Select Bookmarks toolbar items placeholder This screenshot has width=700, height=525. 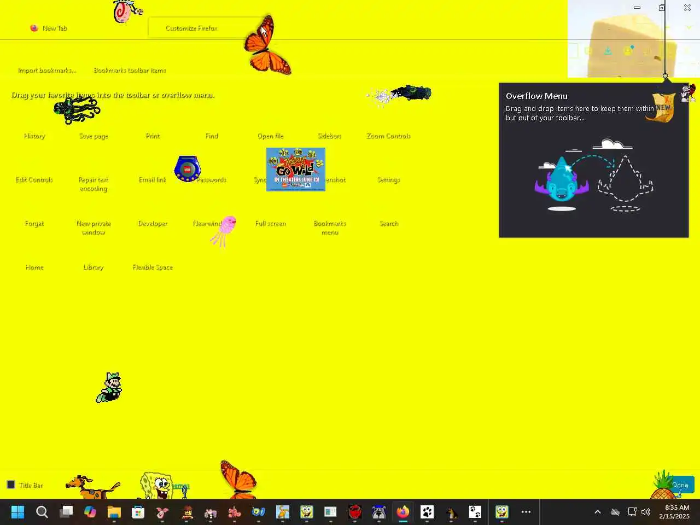(x=130, y=71)
